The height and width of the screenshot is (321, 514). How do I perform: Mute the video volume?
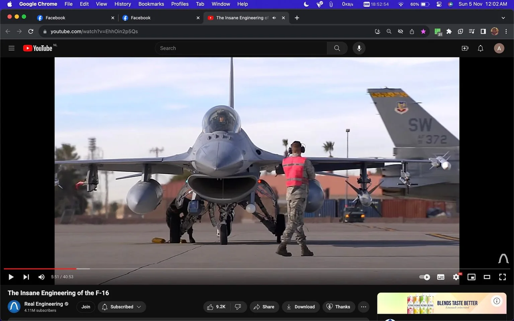(x=41, y=277)
